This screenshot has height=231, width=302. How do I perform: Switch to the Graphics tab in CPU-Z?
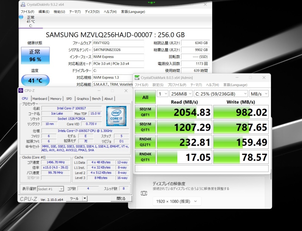(x=83, y=99)
